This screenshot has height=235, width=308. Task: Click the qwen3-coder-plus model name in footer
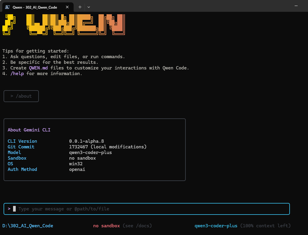coord(216,226)
